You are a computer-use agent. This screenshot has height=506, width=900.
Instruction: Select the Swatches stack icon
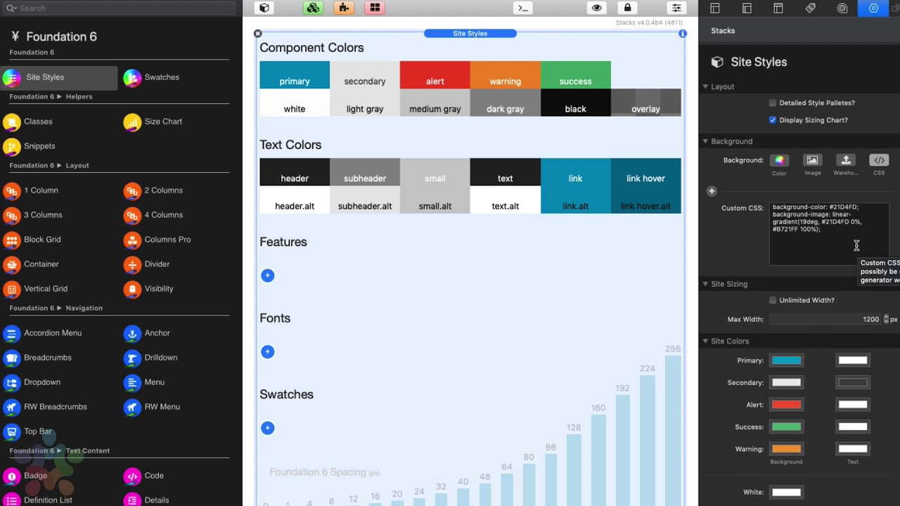[x=132, y=78]
